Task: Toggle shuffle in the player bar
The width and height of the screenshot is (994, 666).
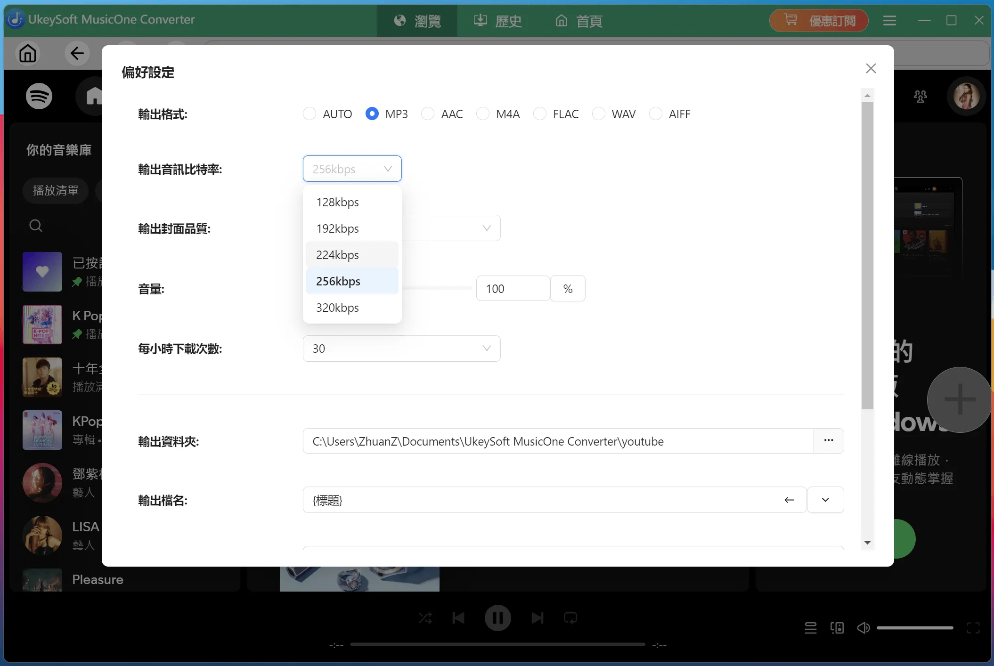Action: click(x=425, y=617)
